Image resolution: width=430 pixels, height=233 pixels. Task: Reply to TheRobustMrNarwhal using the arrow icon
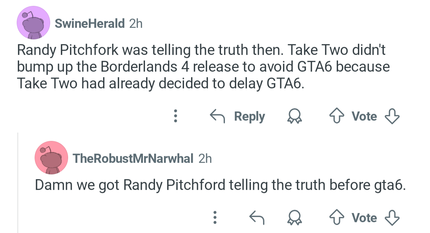point(257,217)
